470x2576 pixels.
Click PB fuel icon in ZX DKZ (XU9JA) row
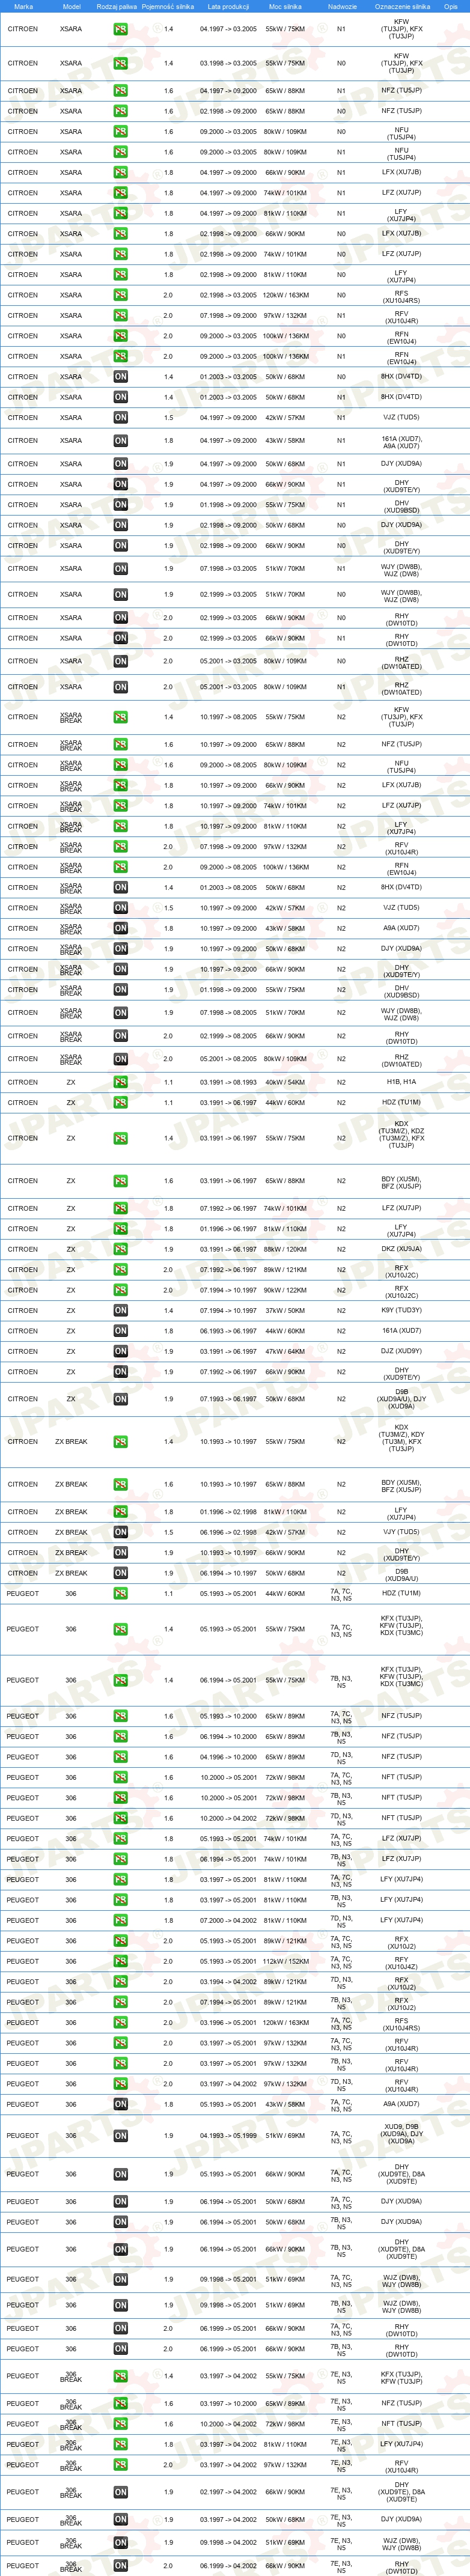(120, 1249)
